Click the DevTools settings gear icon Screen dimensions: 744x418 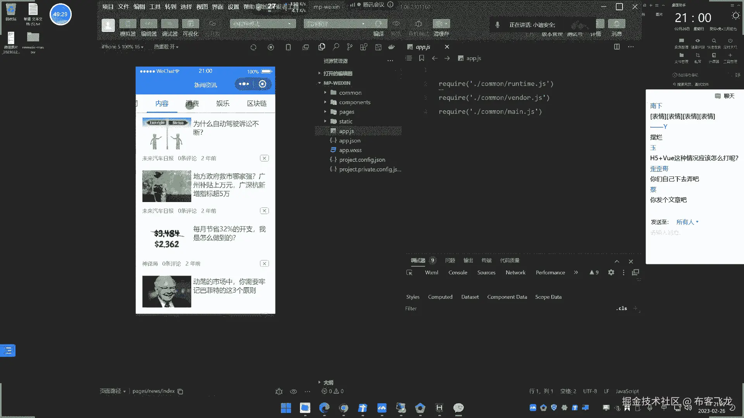611,272
